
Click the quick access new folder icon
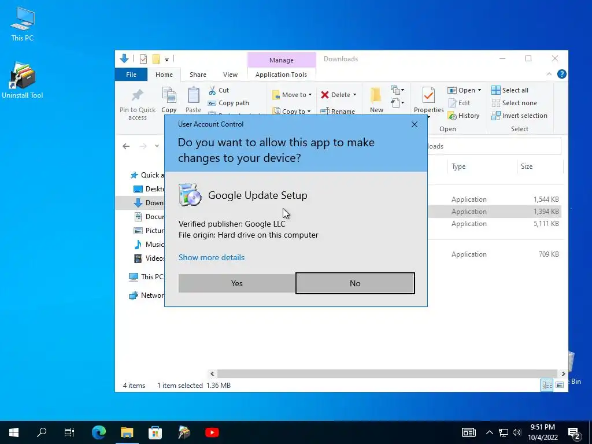pos(156,58)
